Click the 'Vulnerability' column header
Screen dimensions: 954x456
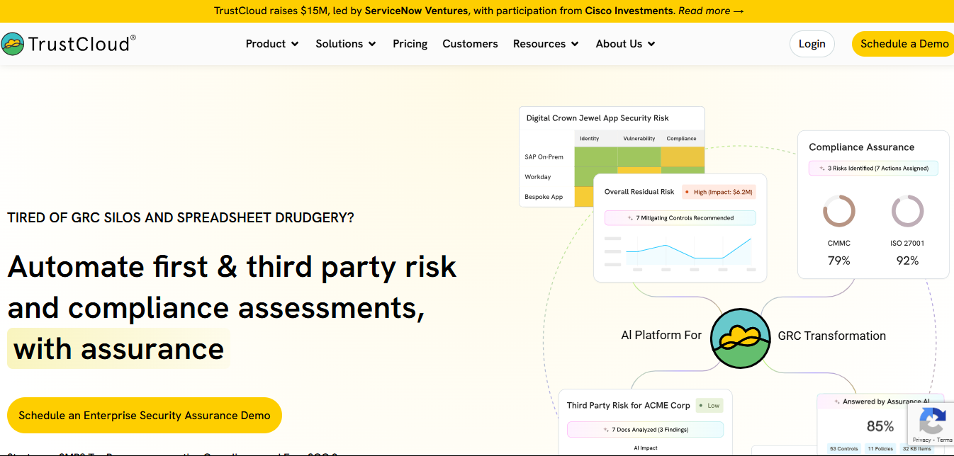point(639,139)
